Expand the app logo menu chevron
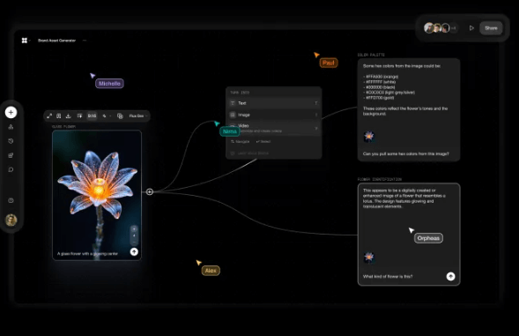519x336 pixels. tap(30, 41)
